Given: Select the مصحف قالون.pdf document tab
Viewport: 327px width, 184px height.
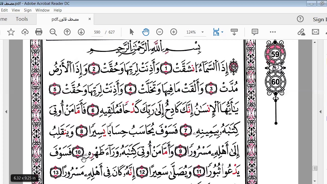Looking at the screenshot, I should [65, 19].
